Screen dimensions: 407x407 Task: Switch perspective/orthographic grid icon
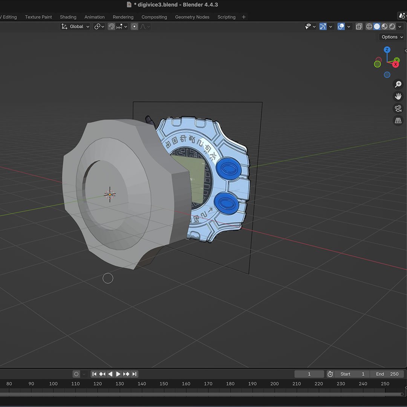tap(398, 121)
